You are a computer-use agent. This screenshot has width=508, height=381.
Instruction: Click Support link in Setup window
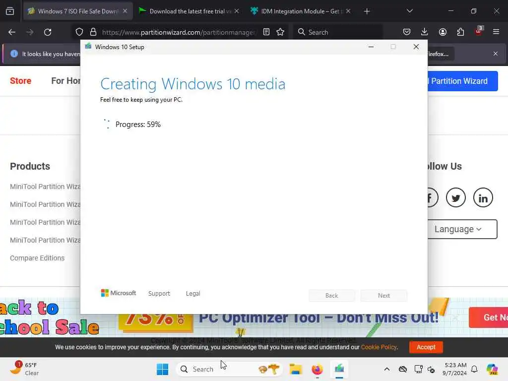pyautogui.click(x=159, y=294)
